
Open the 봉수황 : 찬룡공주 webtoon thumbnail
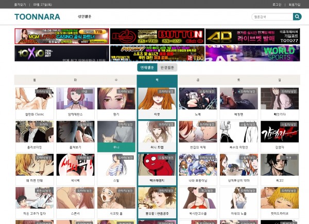pos(157,198)
